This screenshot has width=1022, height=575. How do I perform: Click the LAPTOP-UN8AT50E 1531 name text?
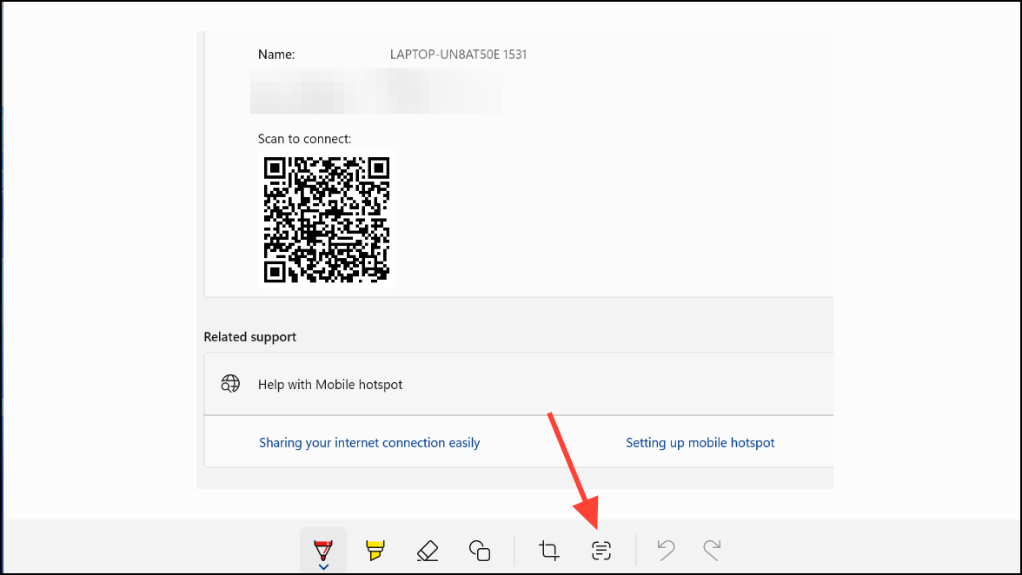[458, 55]
